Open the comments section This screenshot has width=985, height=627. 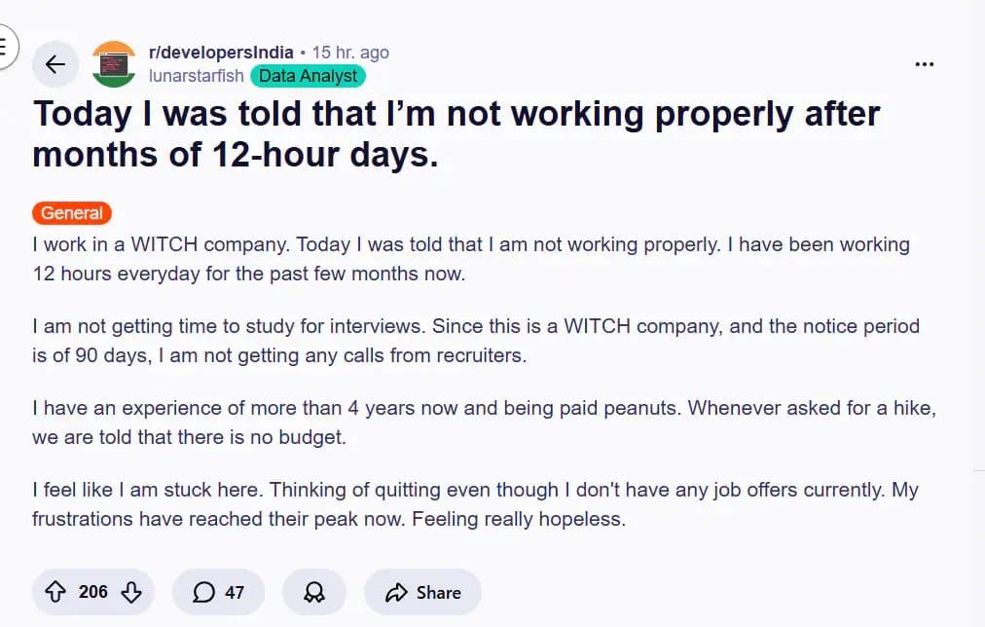[x=218, y=592]
